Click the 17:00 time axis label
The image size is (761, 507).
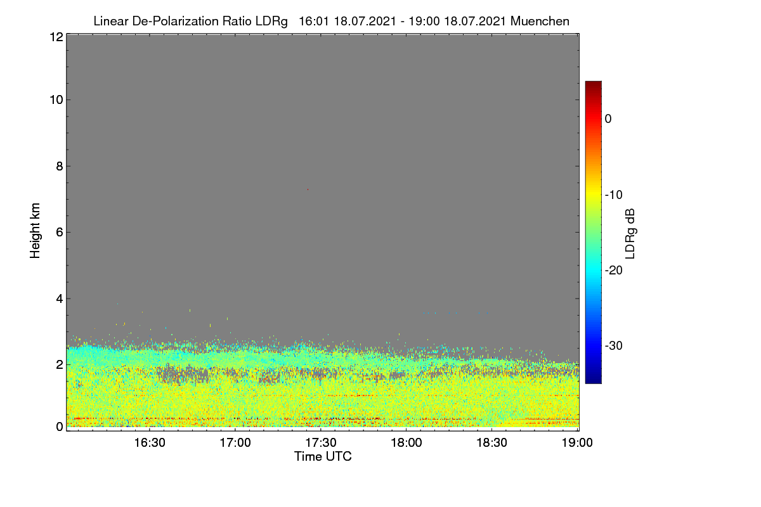(235, 442)
